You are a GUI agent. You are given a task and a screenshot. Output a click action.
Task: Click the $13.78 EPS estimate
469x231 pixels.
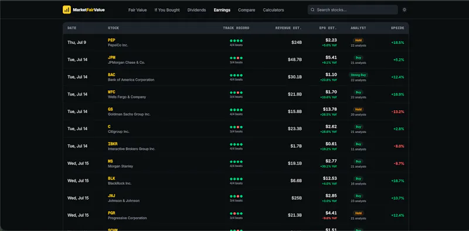[x=329, y=109]
